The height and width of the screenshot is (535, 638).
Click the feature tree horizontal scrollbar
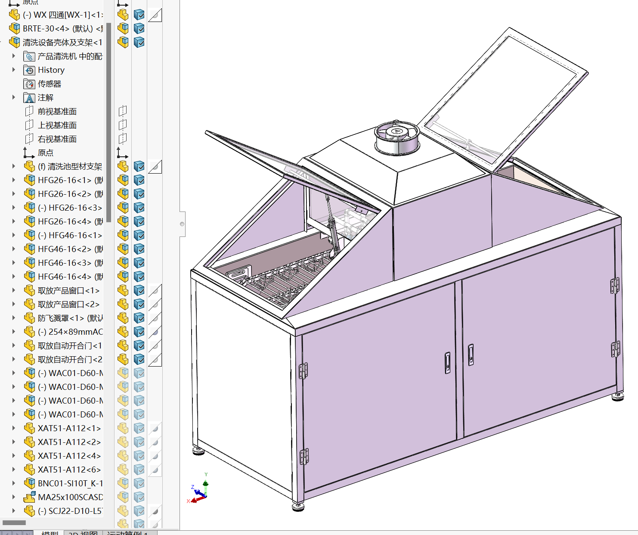[x=14, y=523]
